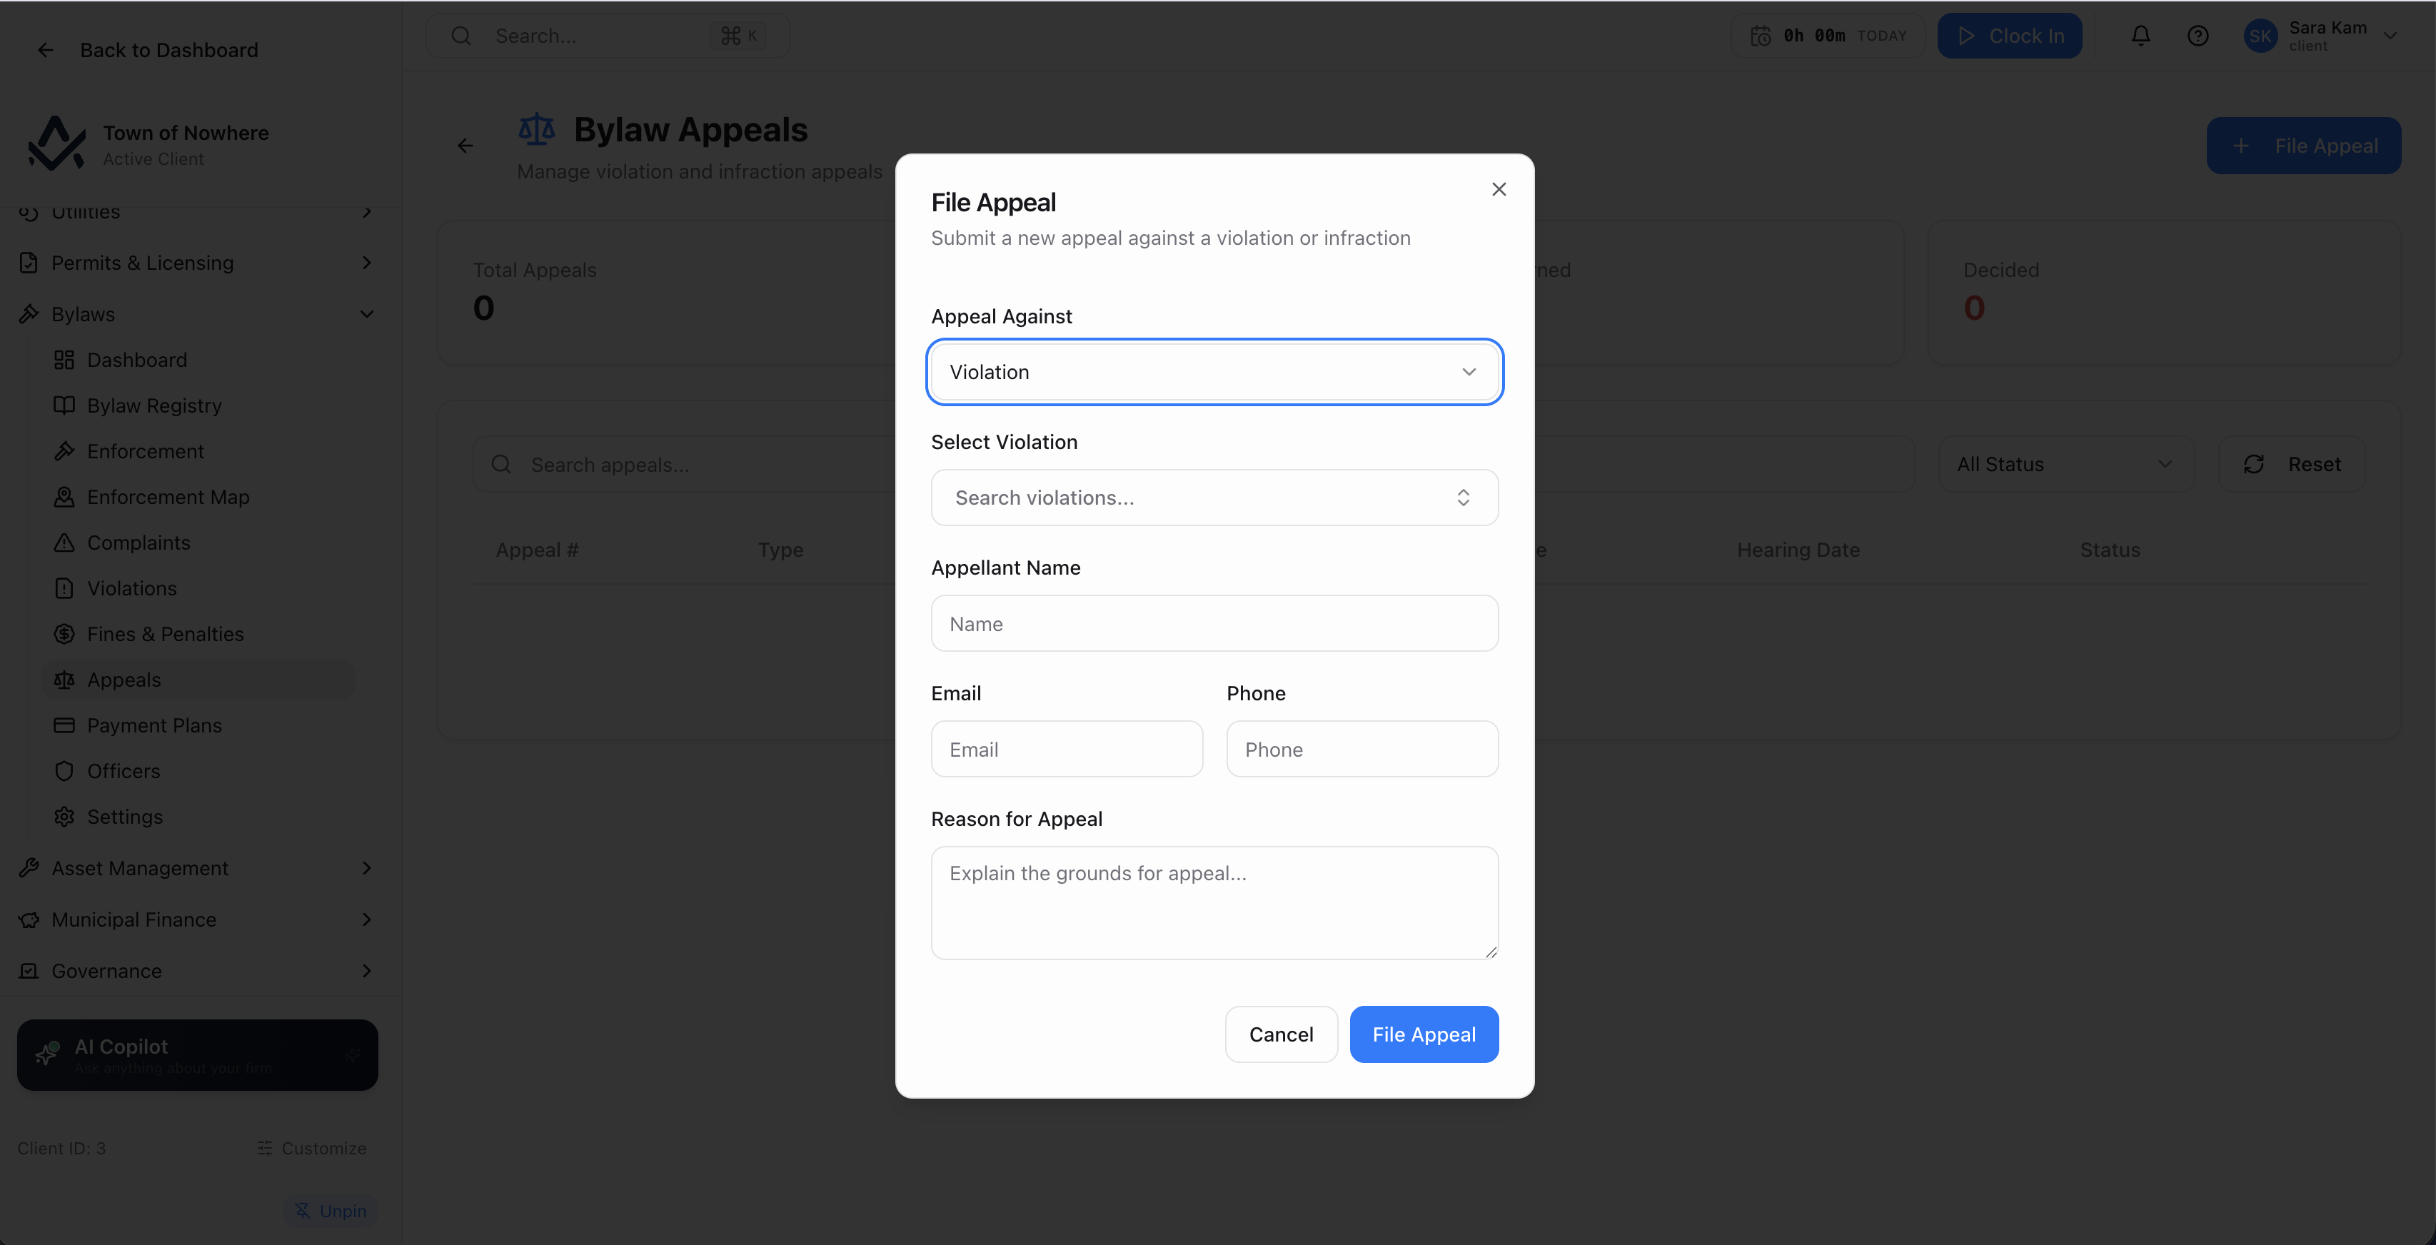This screenshot has width=2436, height=1245.
Task: Click the Municipal Finance piggy bank icon
Action: point(29,919)
